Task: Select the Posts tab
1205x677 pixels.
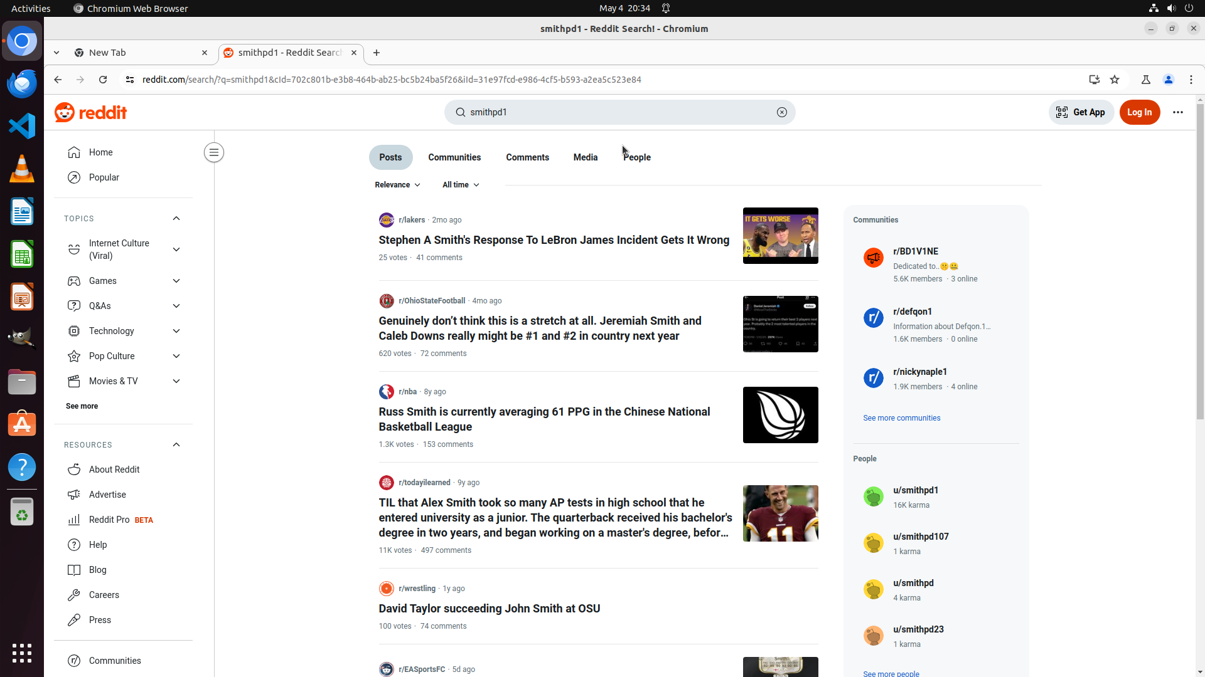Action: 390,157
